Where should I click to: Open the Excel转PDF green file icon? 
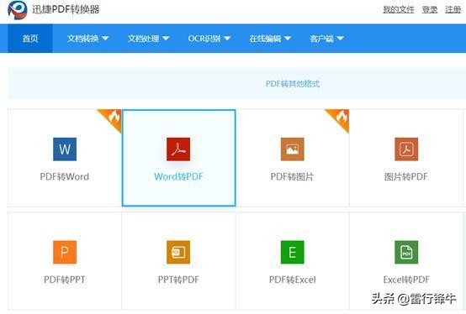tap(406, 252)
